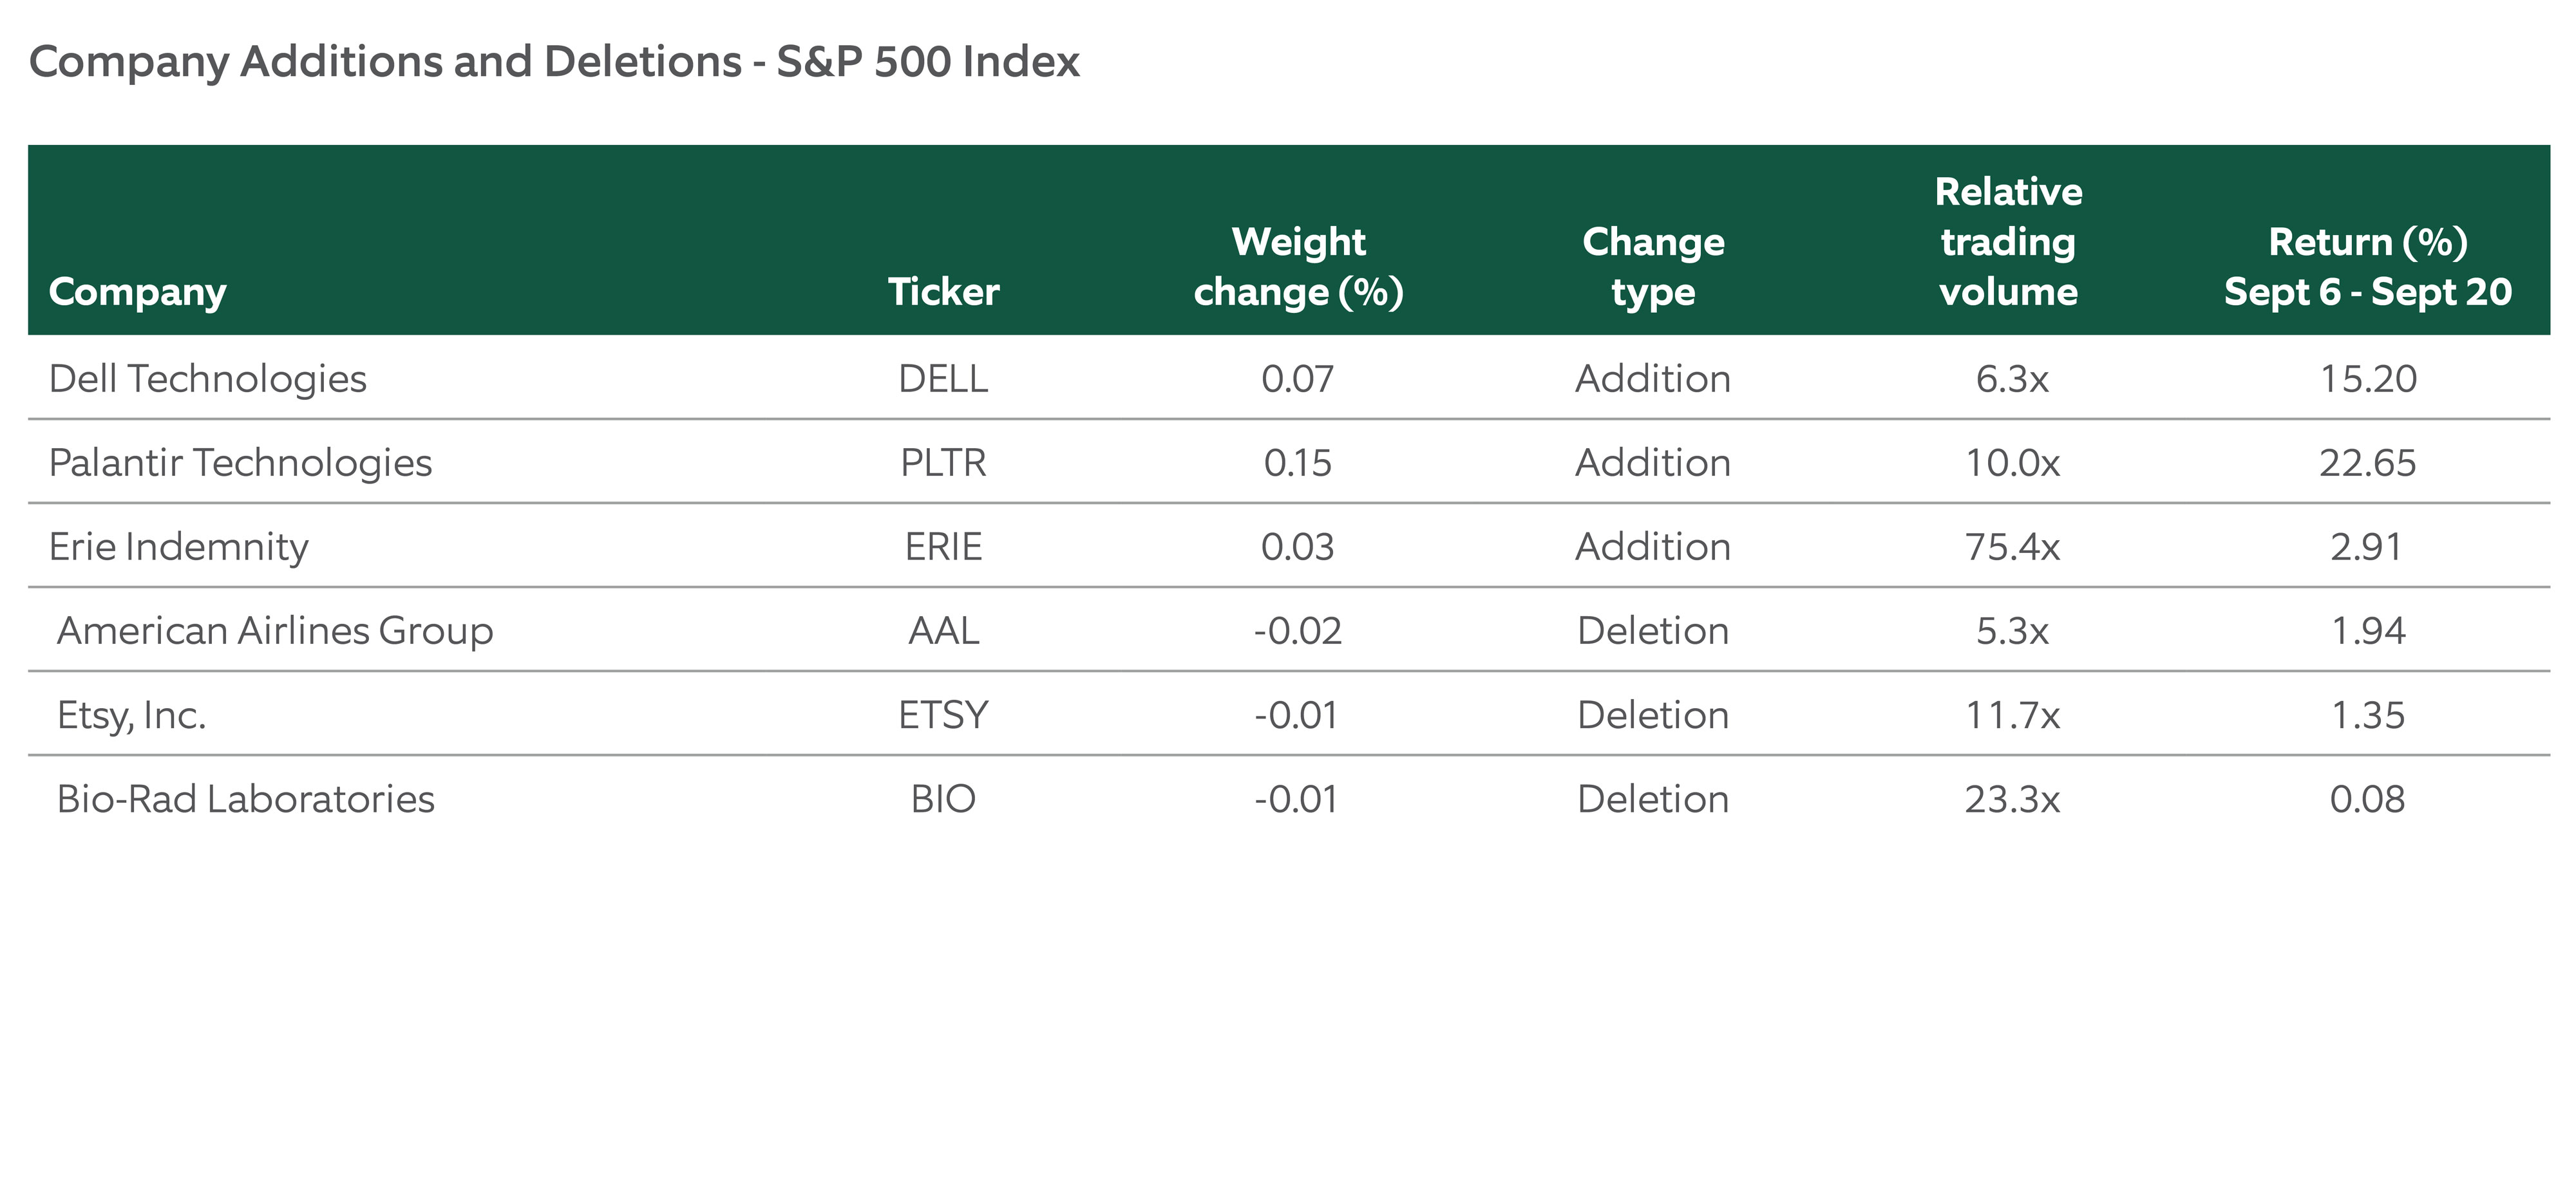2576x1200 pixels.
Task: Click the Company column header
Action: coord(138,292)
